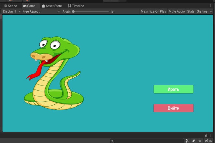Open the Game view three-dot menu
Screen dimensions: 215x143
point(210,6)
